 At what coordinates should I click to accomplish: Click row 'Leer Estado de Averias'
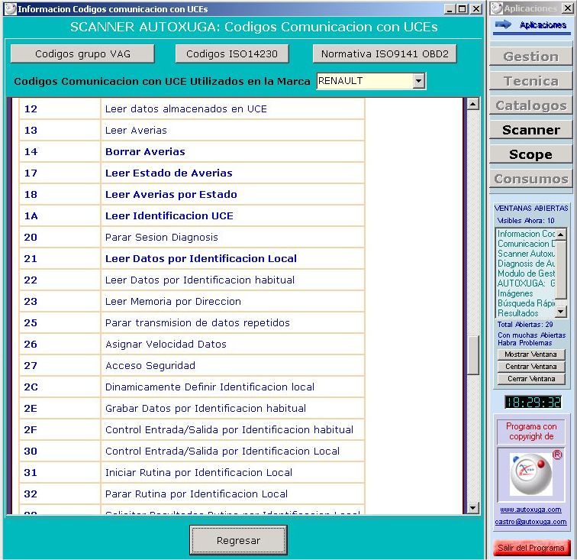192,173
